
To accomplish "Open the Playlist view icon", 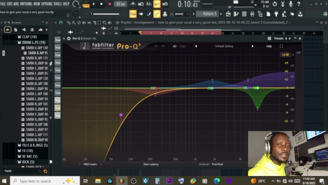I will point(228,14).
